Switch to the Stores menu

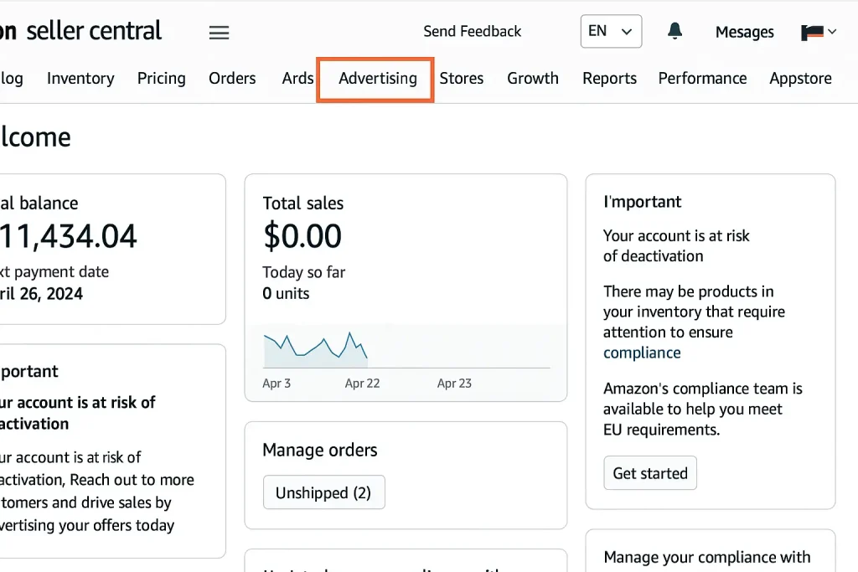pos(462,79)
